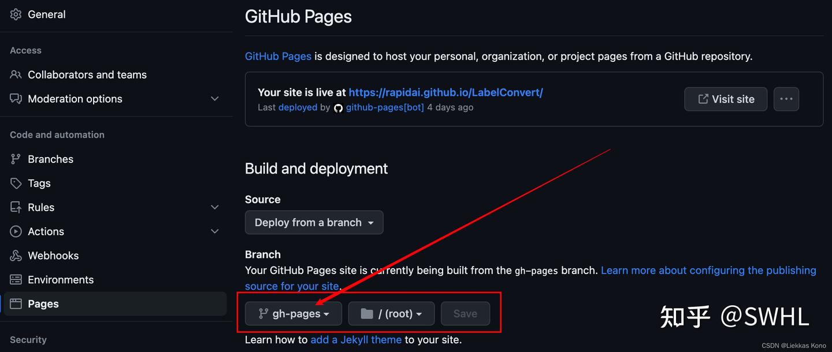
Task: Expand the Moderation options section
Action: point(214,98)
